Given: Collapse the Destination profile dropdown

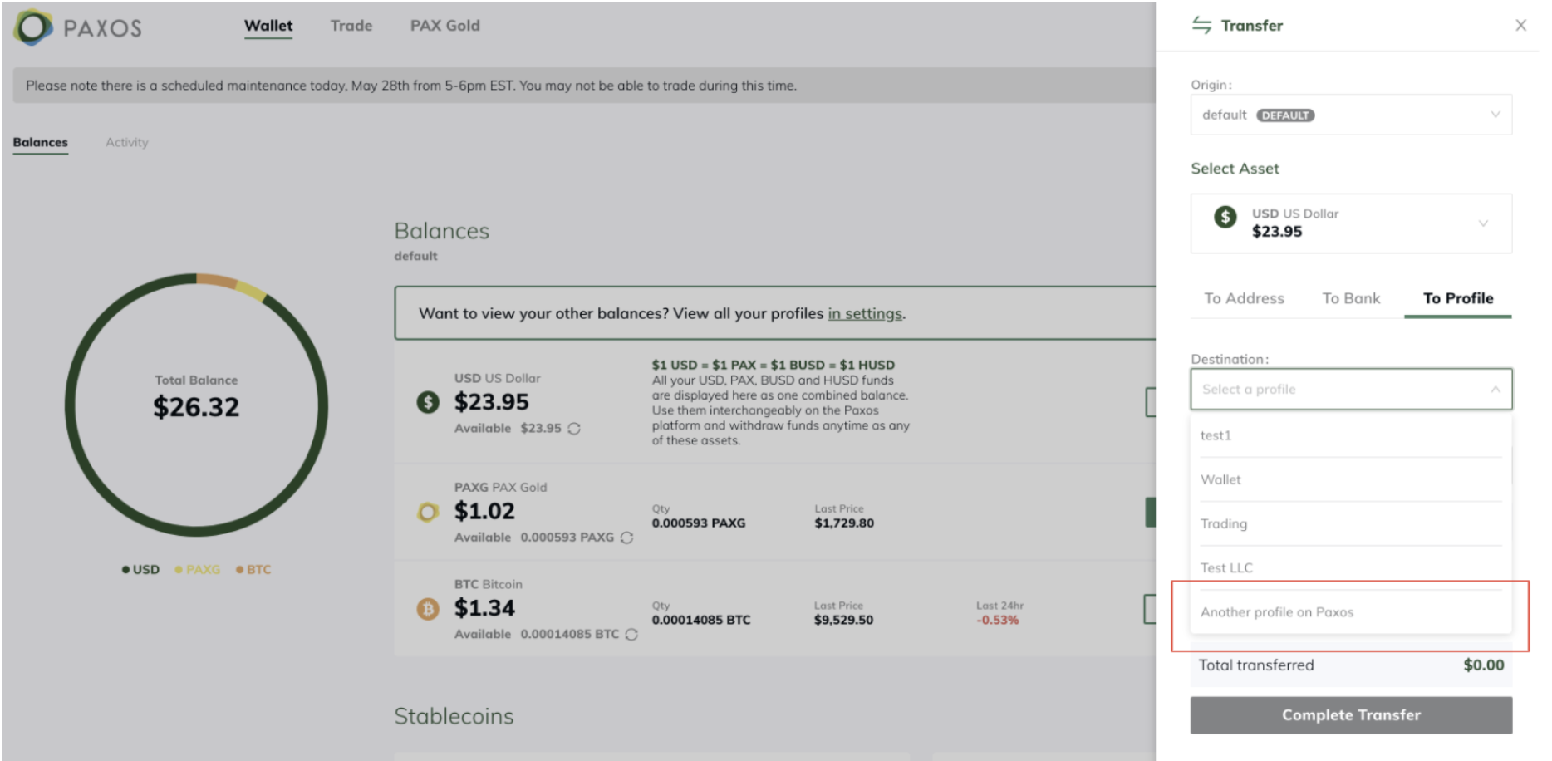Looking at the screenshot, I should tap(1496, 389).
